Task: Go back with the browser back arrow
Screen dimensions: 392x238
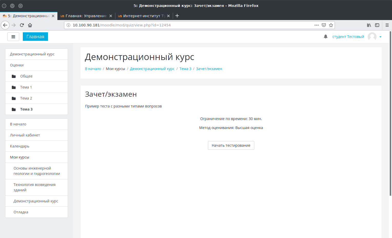Action: 5,25
